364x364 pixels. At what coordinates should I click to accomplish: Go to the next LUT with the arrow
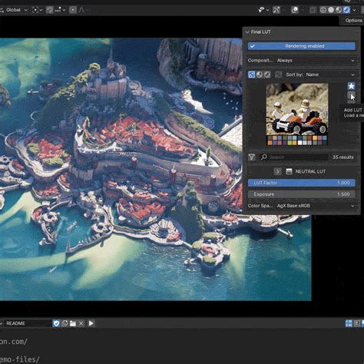tap(277, 171)
